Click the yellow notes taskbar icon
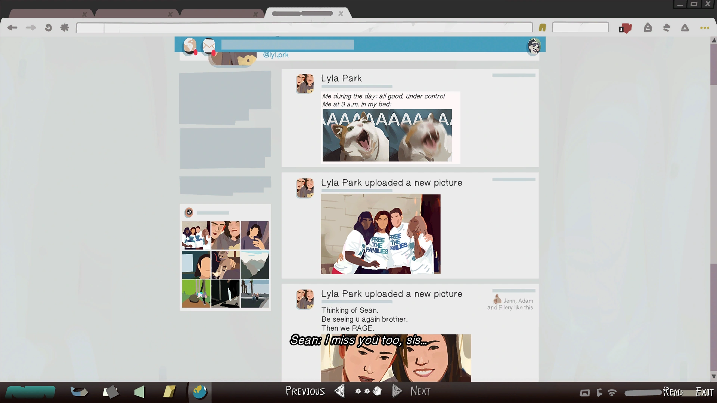This screenshot has width=717, height=403. [x=169, y=391]
